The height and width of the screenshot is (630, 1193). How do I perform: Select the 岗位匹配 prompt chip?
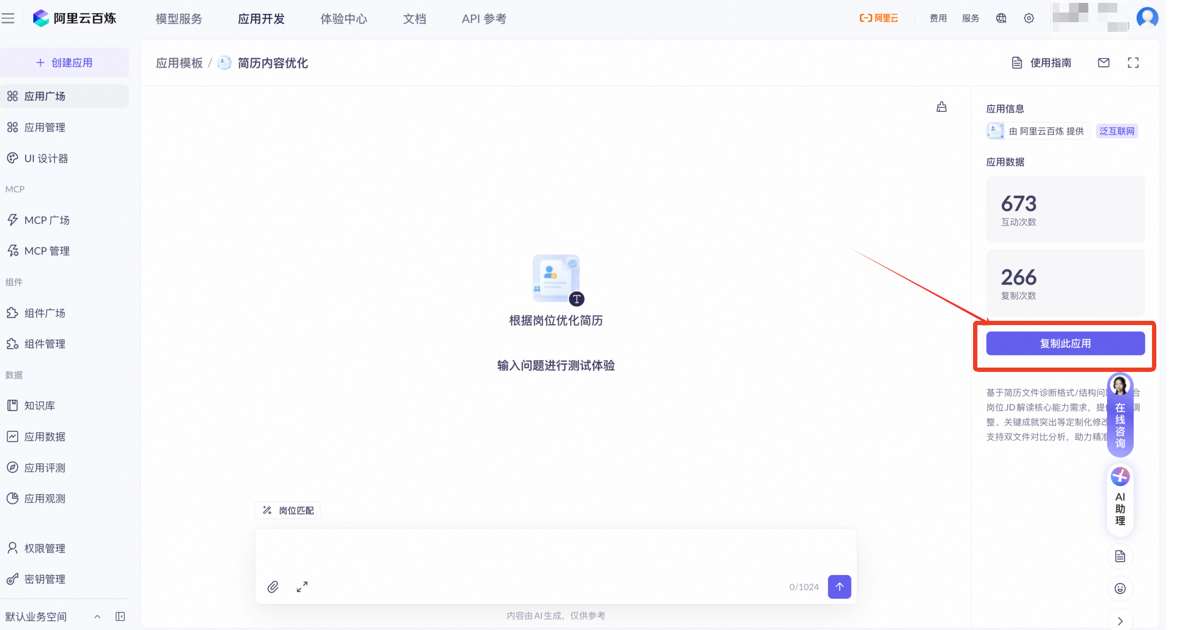[x=288, y=510]
